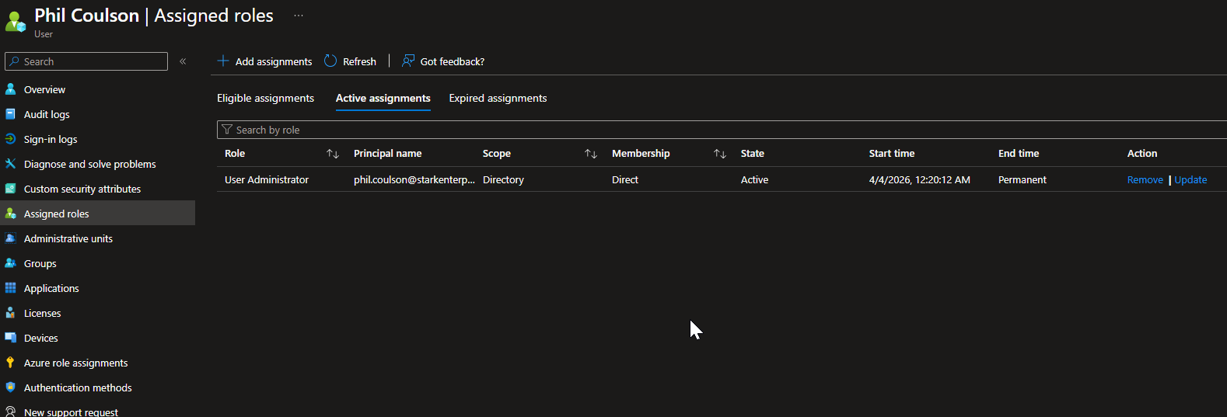The image size is (1227, 417).
Task: Click the Audit logs icon
Action: pos(10,114)
